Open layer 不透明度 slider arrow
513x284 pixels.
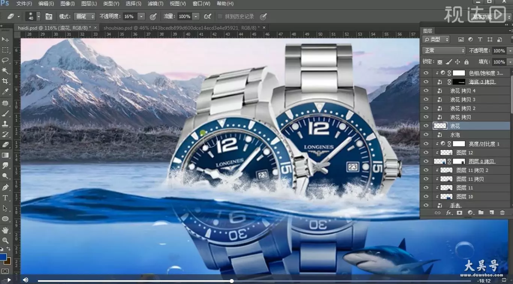click(x=510, y=51)
